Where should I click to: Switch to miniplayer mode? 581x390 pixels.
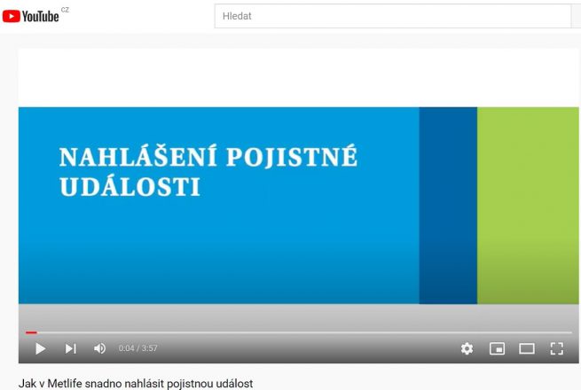pos(497,348)
